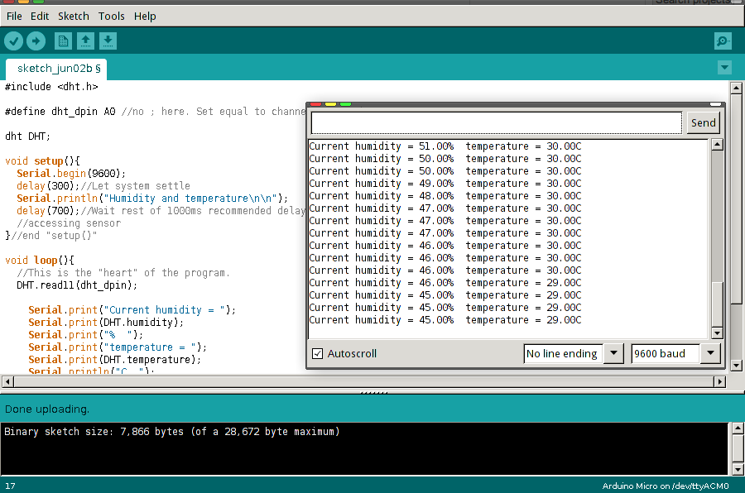The image size is (745, 493).
Task: Click the "void loop(){" code line
Action: 40,261
